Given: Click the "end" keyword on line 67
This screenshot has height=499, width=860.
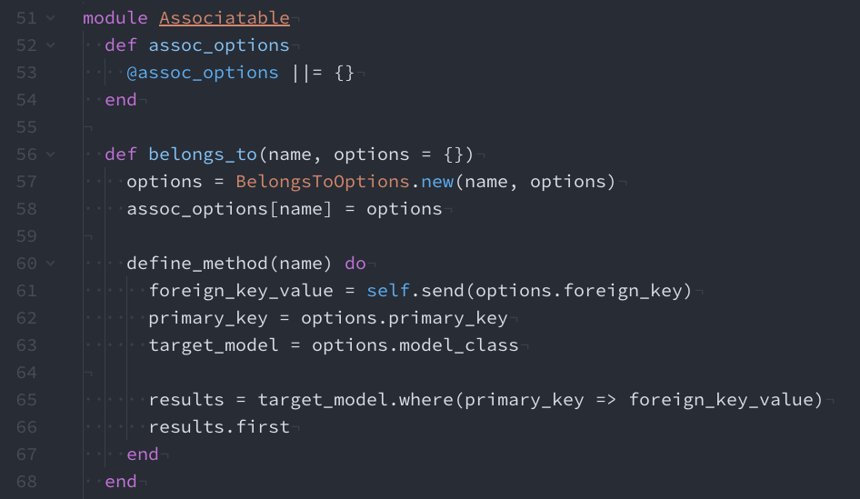Looking at the screenshot, I should pyautogui.click(x=143, y=454).
